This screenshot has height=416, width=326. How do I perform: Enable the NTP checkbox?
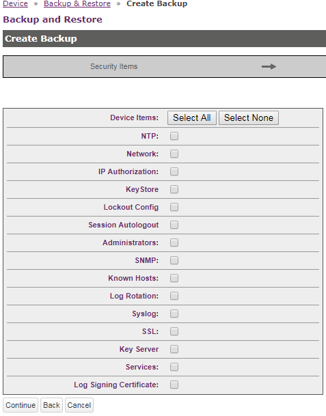[x=174, y=136]
